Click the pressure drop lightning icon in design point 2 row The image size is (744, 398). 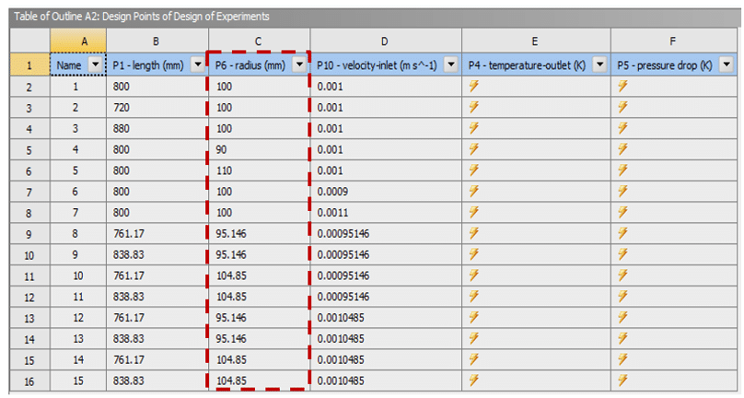pos(622,107)
